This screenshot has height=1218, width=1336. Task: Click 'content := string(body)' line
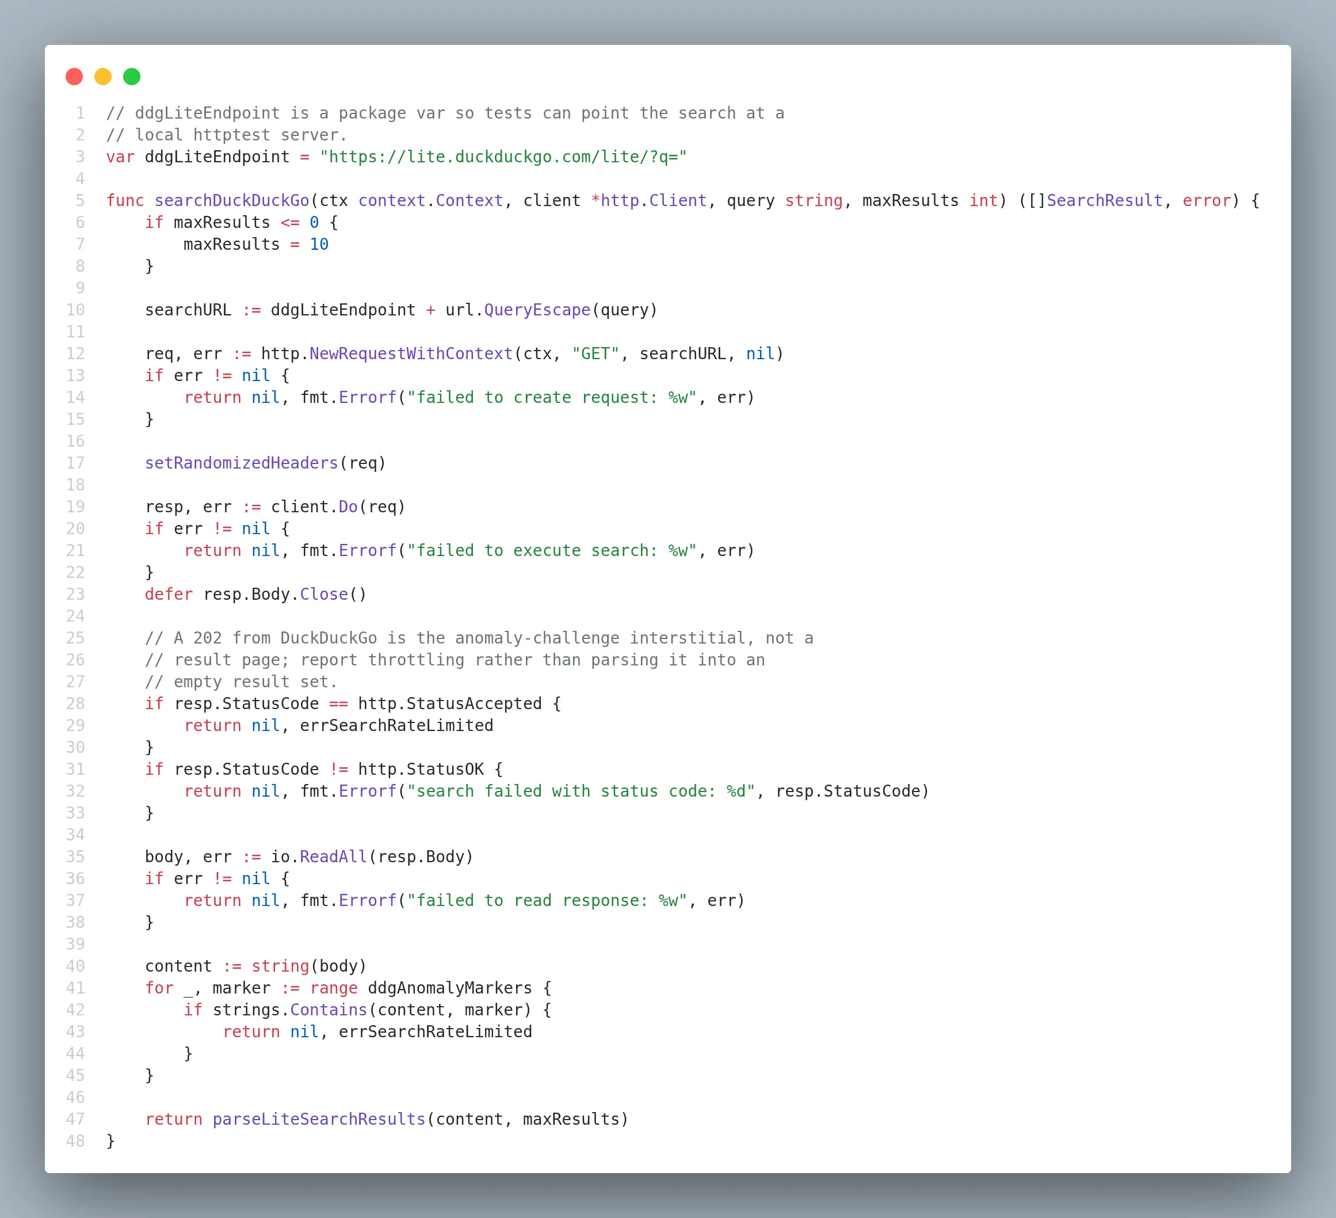(x=256, y=966)
